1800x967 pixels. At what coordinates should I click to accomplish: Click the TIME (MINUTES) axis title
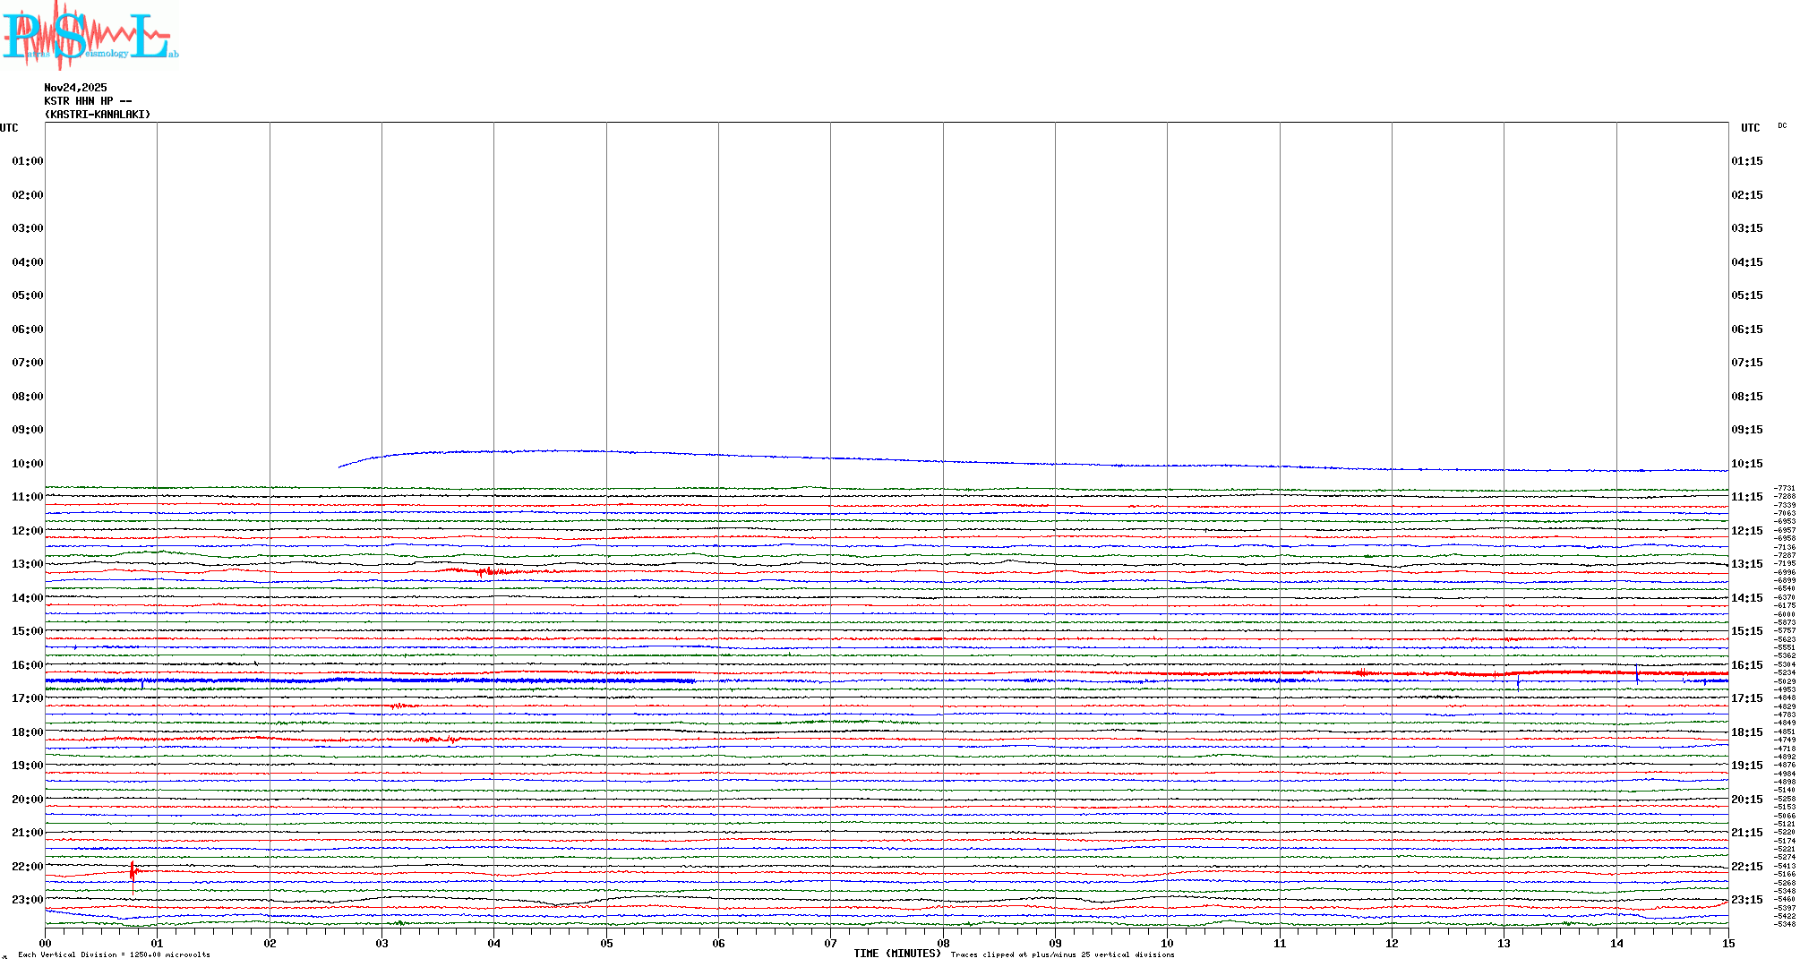[x=897, y=954]
